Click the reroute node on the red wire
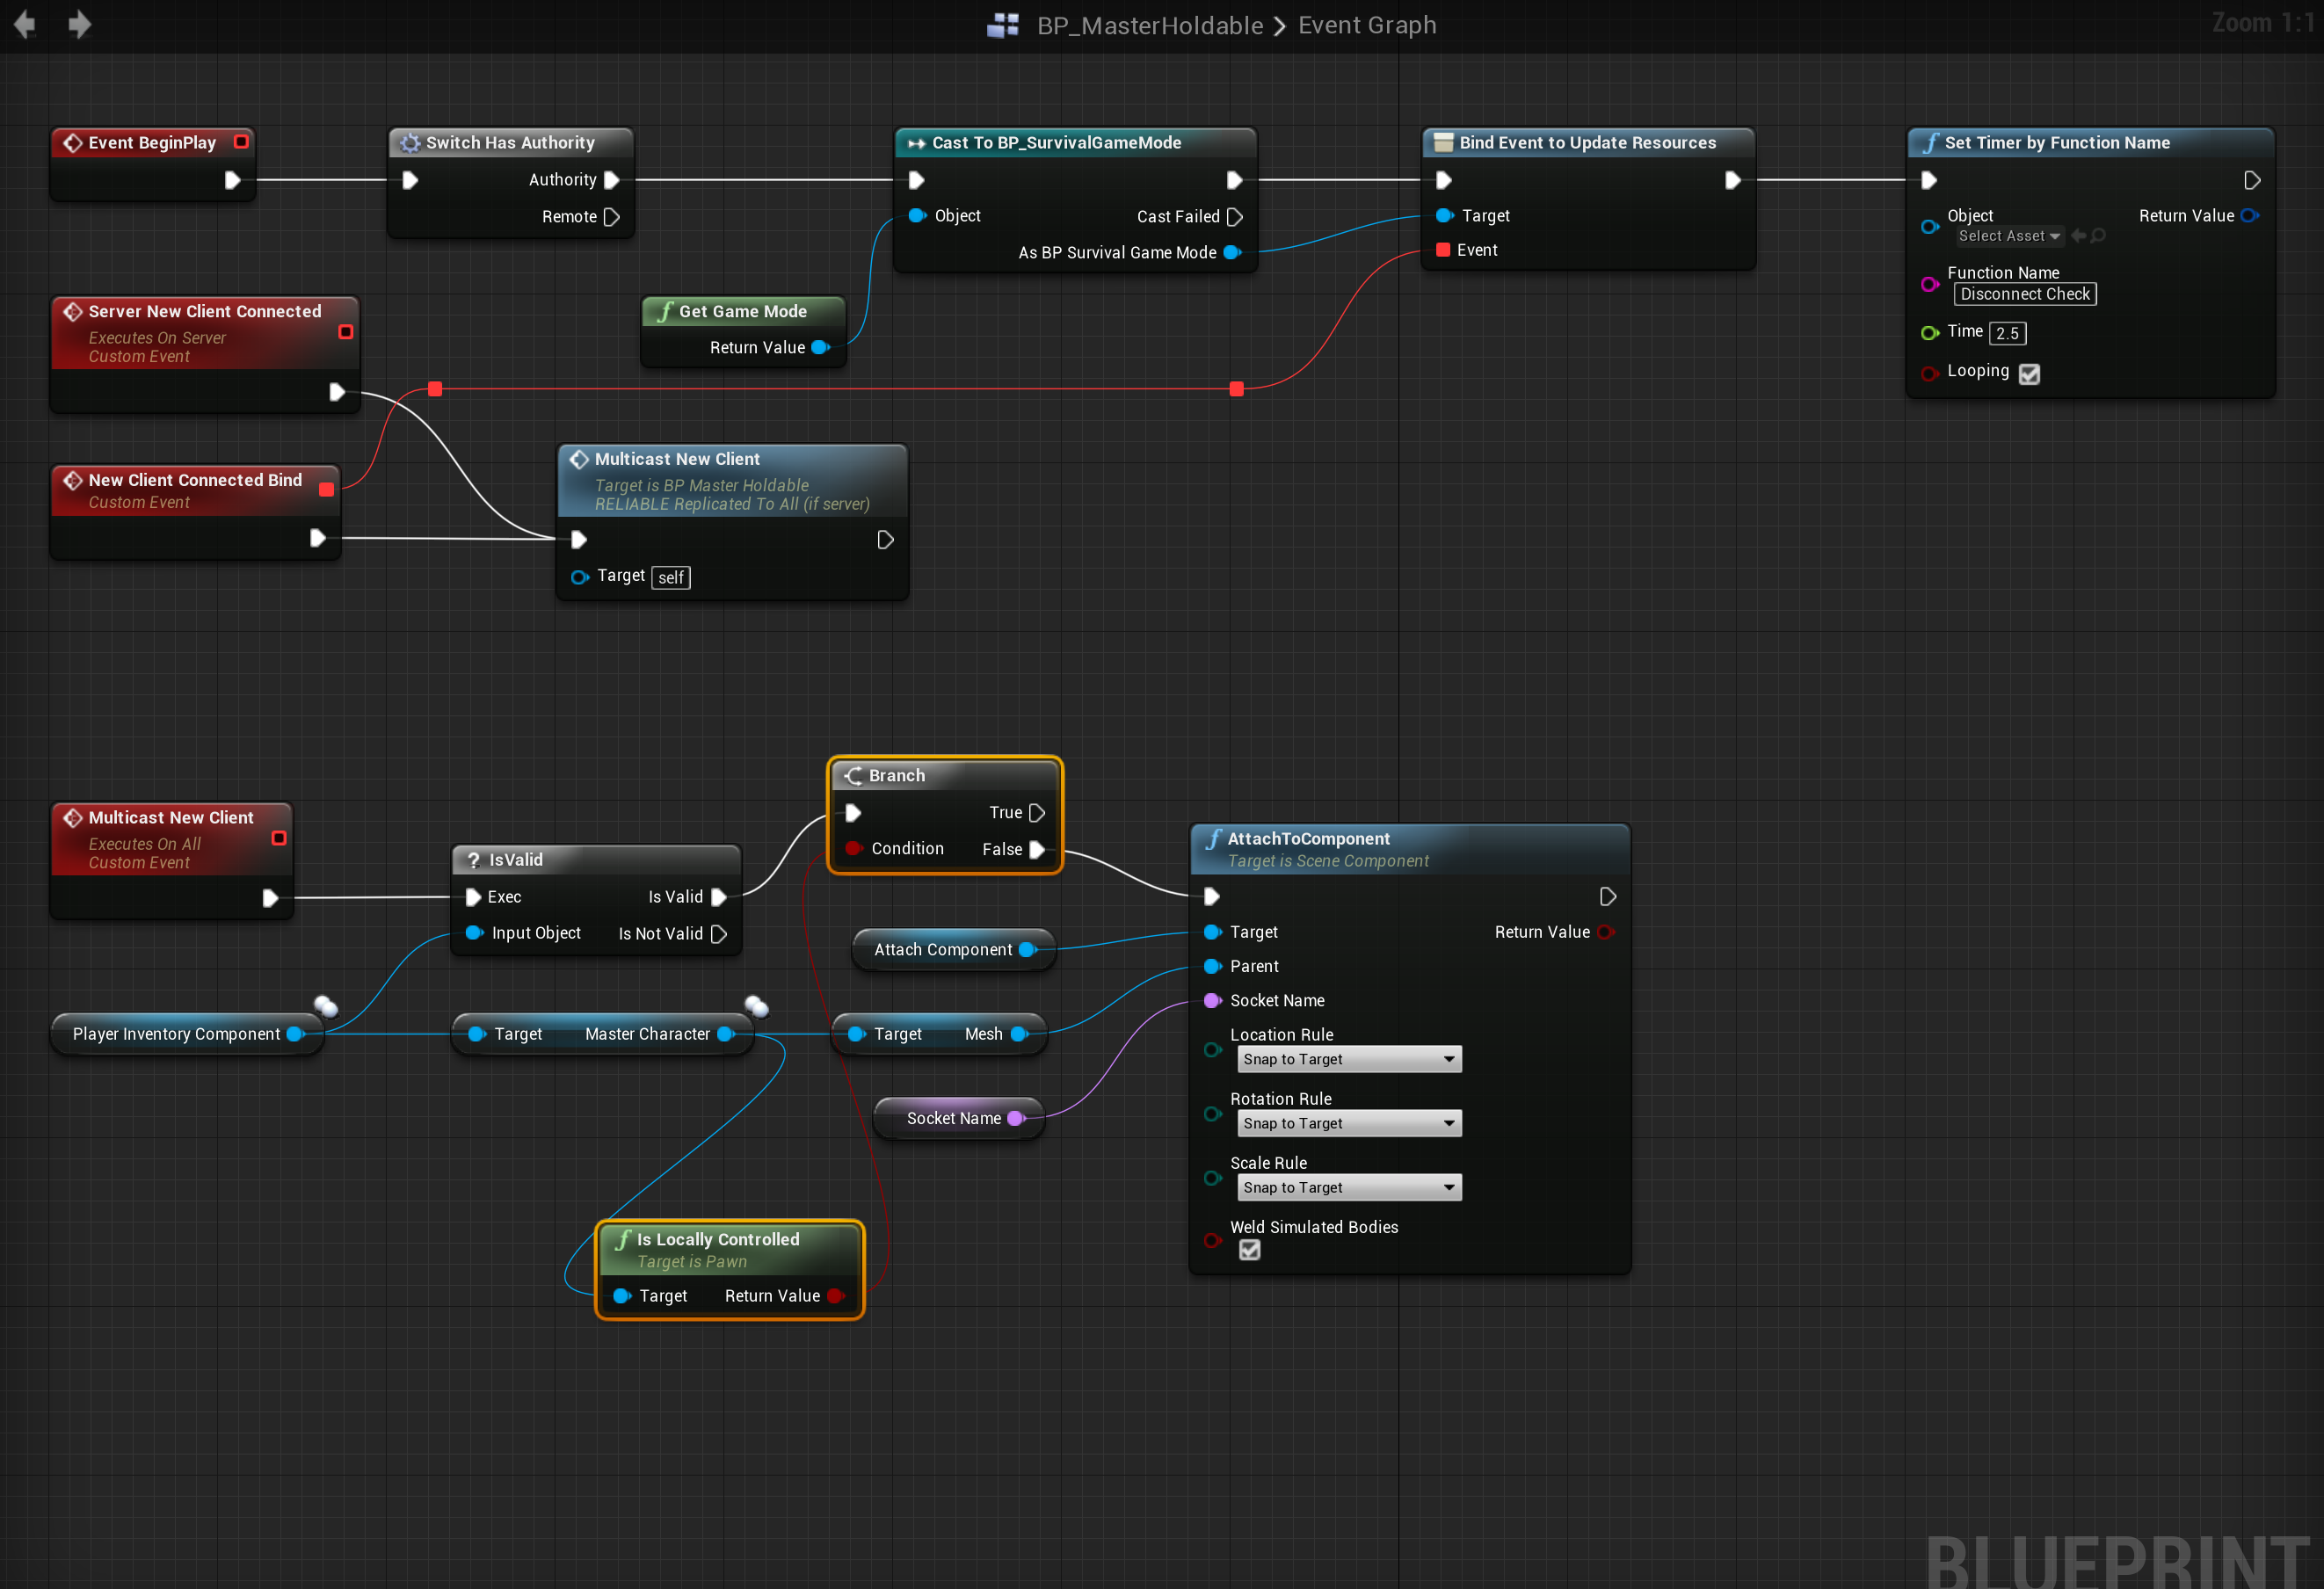The width and height of the screenshot is (2324, 1589). click(435, 389)
